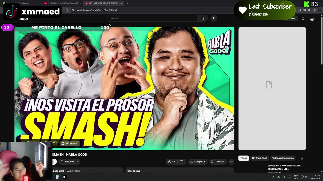Screen dimensions: 323x181
Task: View site information icon beside URL
Action: tap(73, 10)
